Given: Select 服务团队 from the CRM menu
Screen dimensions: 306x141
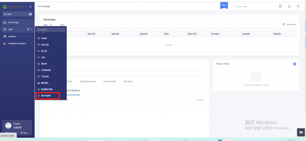Looking at the screenshot, I should 45,83.
